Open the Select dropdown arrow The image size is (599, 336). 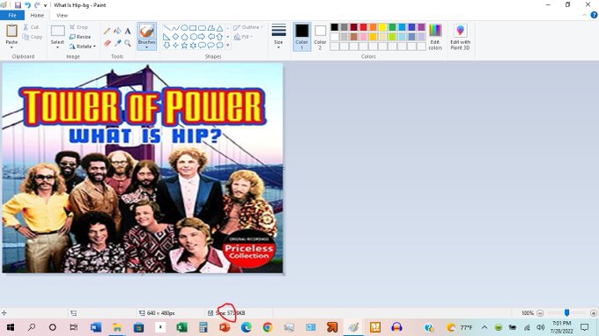click(x=57, y=47)
